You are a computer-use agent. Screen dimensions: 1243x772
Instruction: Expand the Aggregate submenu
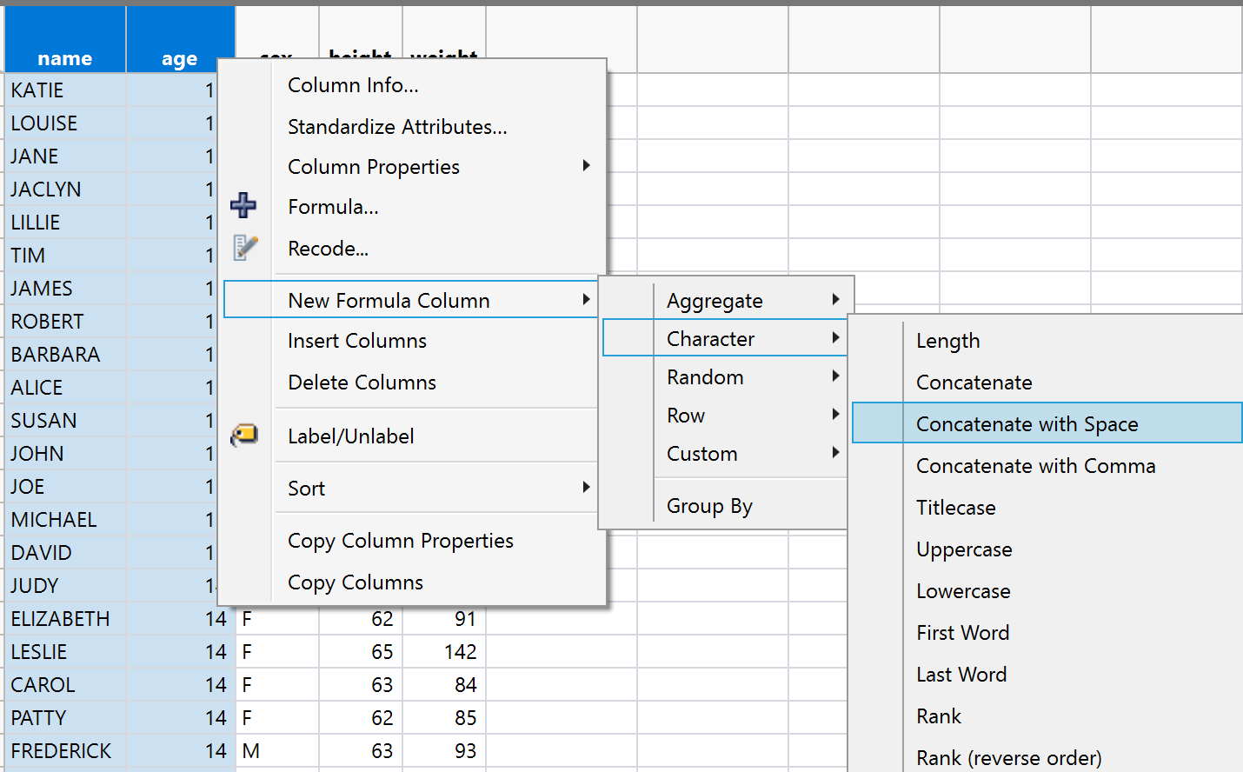[714, 300]
